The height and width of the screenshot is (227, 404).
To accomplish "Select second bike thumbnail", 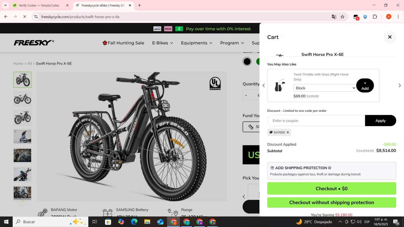I will 22,99.
